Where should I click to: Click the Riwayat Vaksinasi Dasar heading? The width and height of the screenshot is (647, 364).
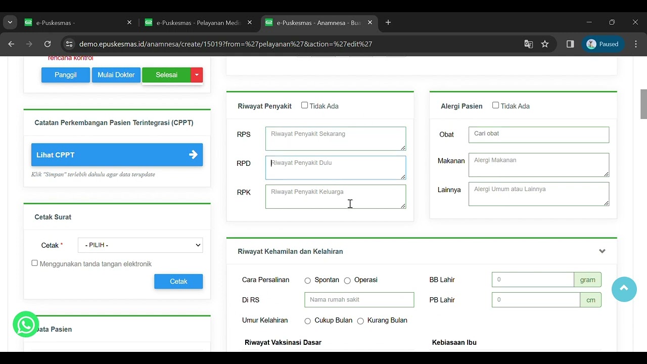point(283,342)
